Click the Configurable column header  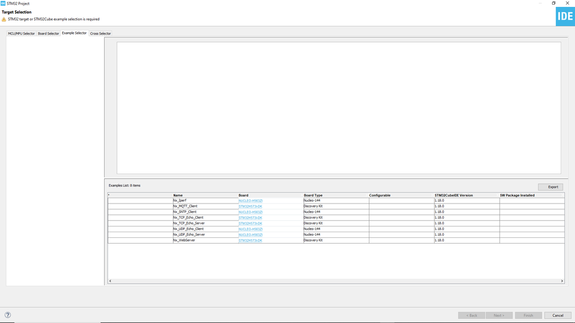click(x=401, y=195)
